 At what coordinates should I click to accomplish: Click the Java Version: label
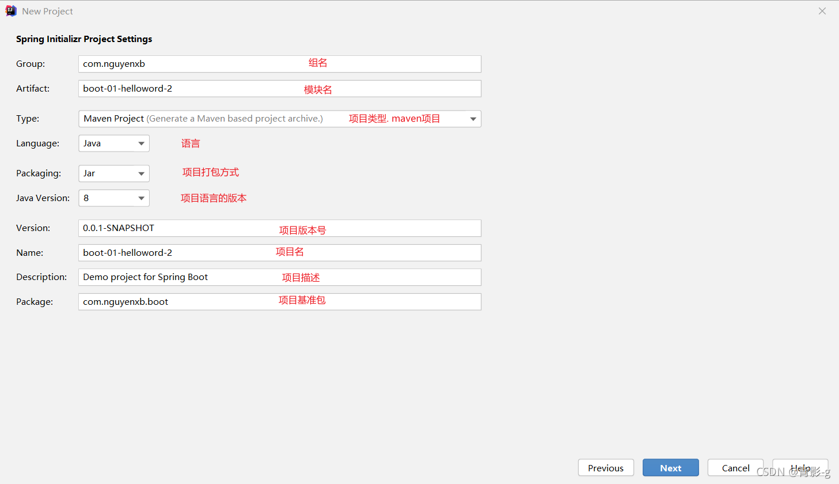43,198
